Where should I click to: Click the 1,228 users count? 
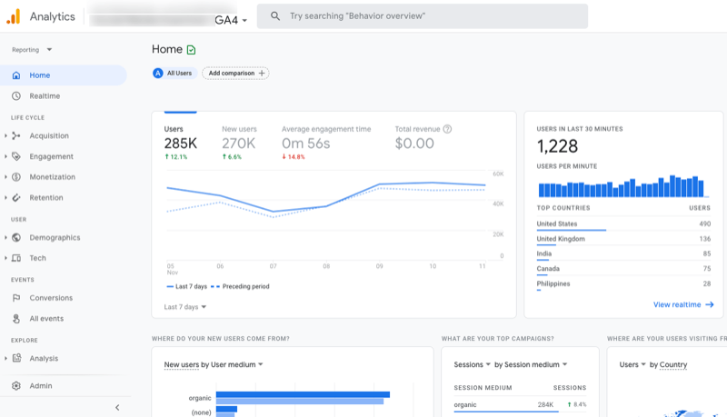click(557, 146)
